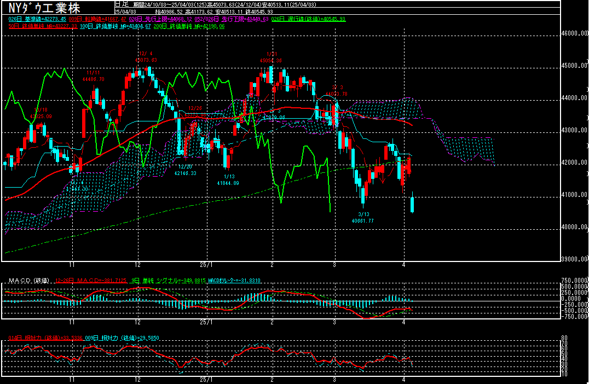Select the MACDオシレーター=-31.8310 legend
This screenshot has height=384, width=589.
(x=234, y=281)
